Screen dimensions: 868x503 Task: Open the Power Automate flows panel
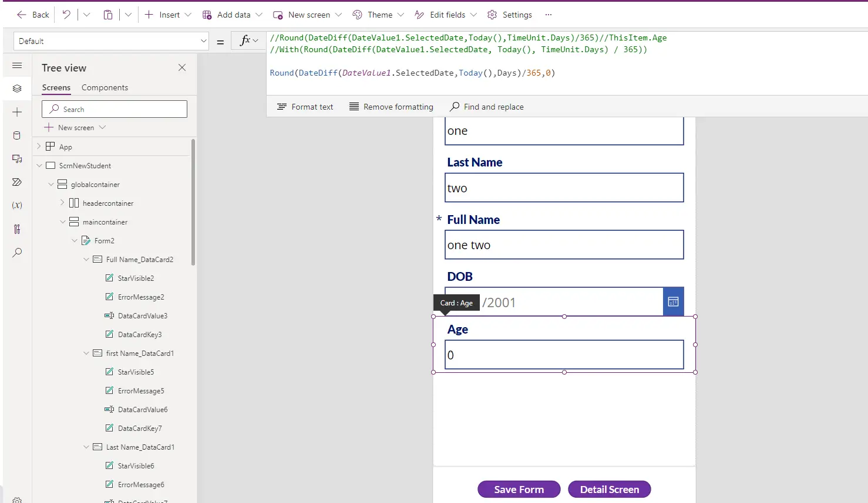coord(16,182)
